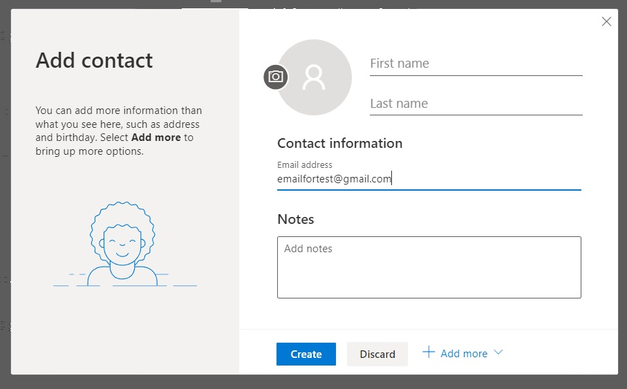This screenshot has width=627, height=389.
Task: Expand the Add more dropdown chevron
Action: coord(498,352)
